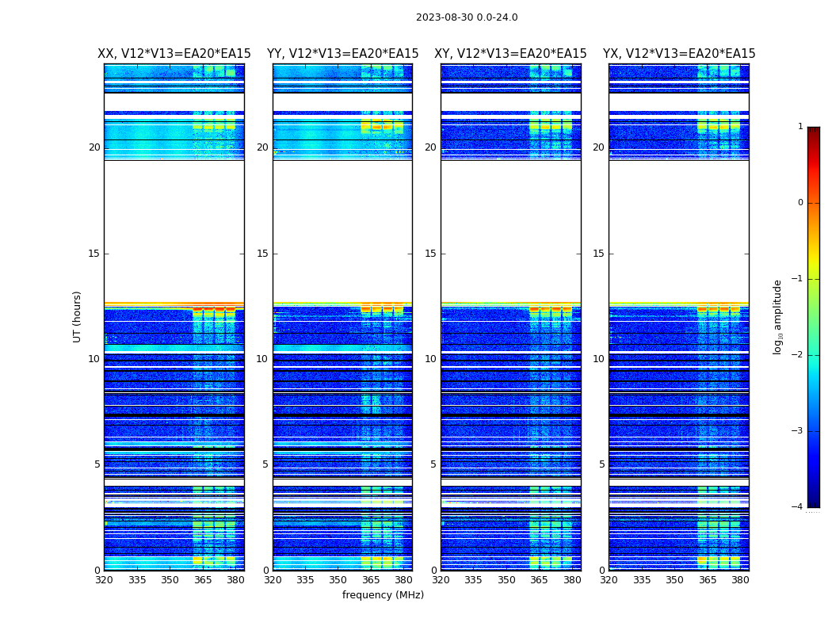
Task: Select the colorbar "0" tick label
Action: (800, 203)
